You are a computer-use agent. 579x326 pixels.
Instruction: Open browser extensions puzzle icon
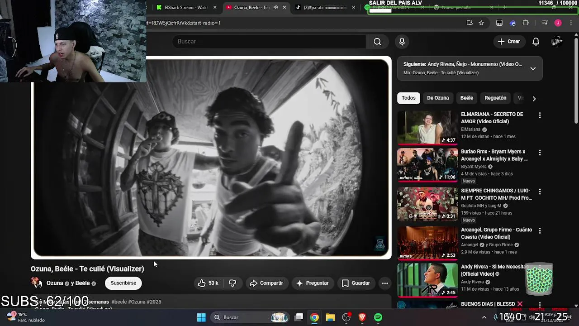[x=526, y=23]
